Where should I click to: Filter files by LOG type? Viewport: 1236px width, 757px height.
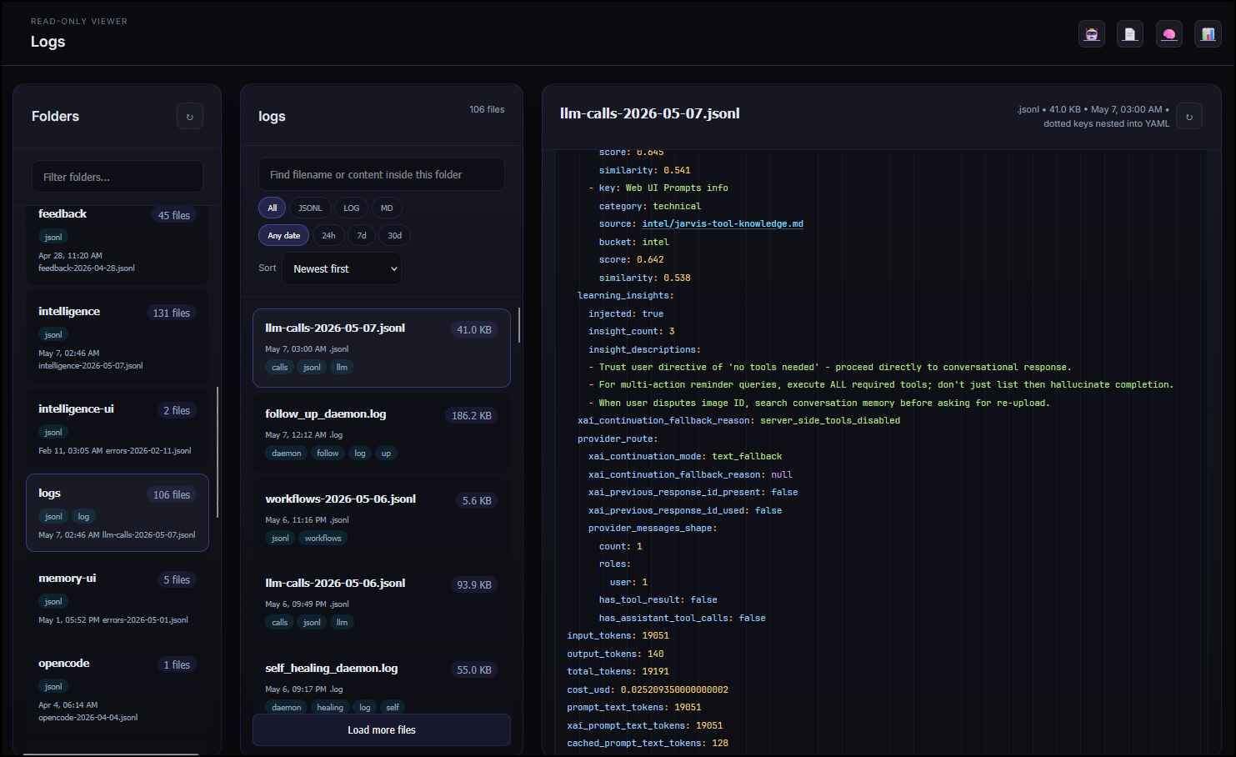coord(352,208)
